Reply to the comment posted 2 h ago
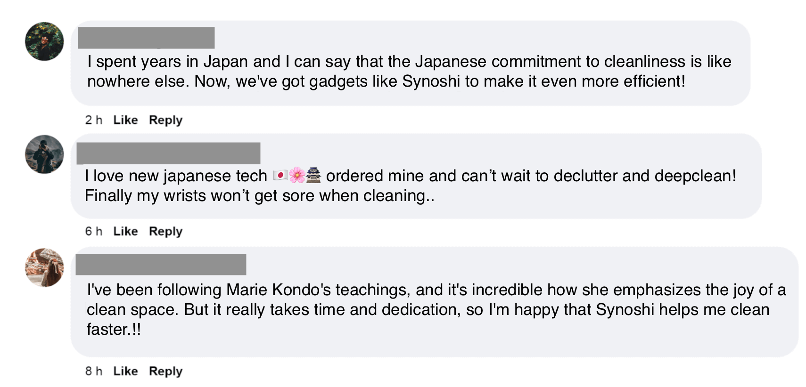806x387 pixels. coord(165,120)
